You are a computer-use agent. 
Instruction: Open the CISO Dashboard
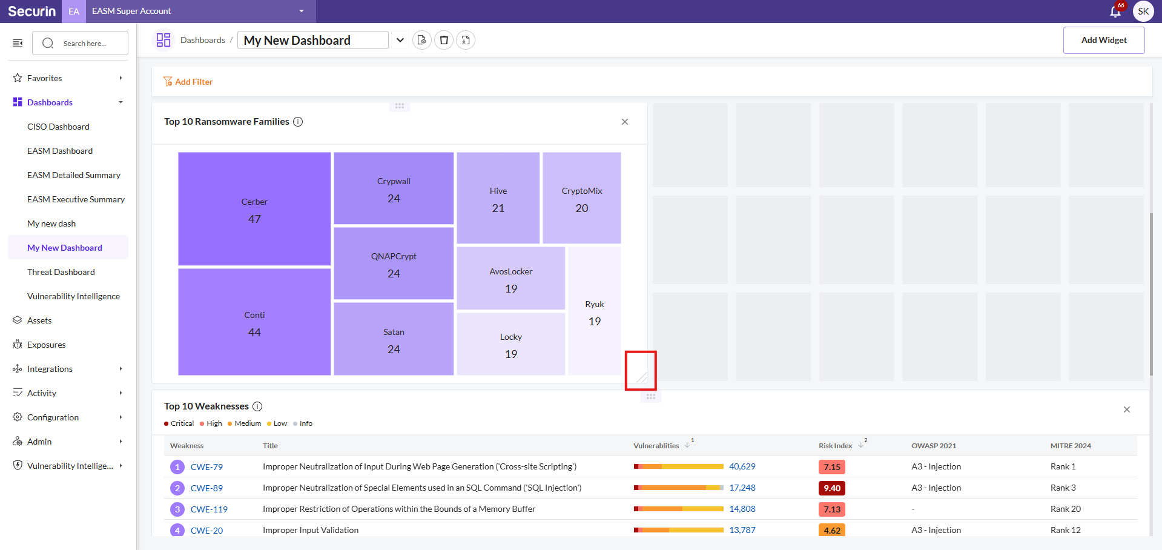pos(58,127)
